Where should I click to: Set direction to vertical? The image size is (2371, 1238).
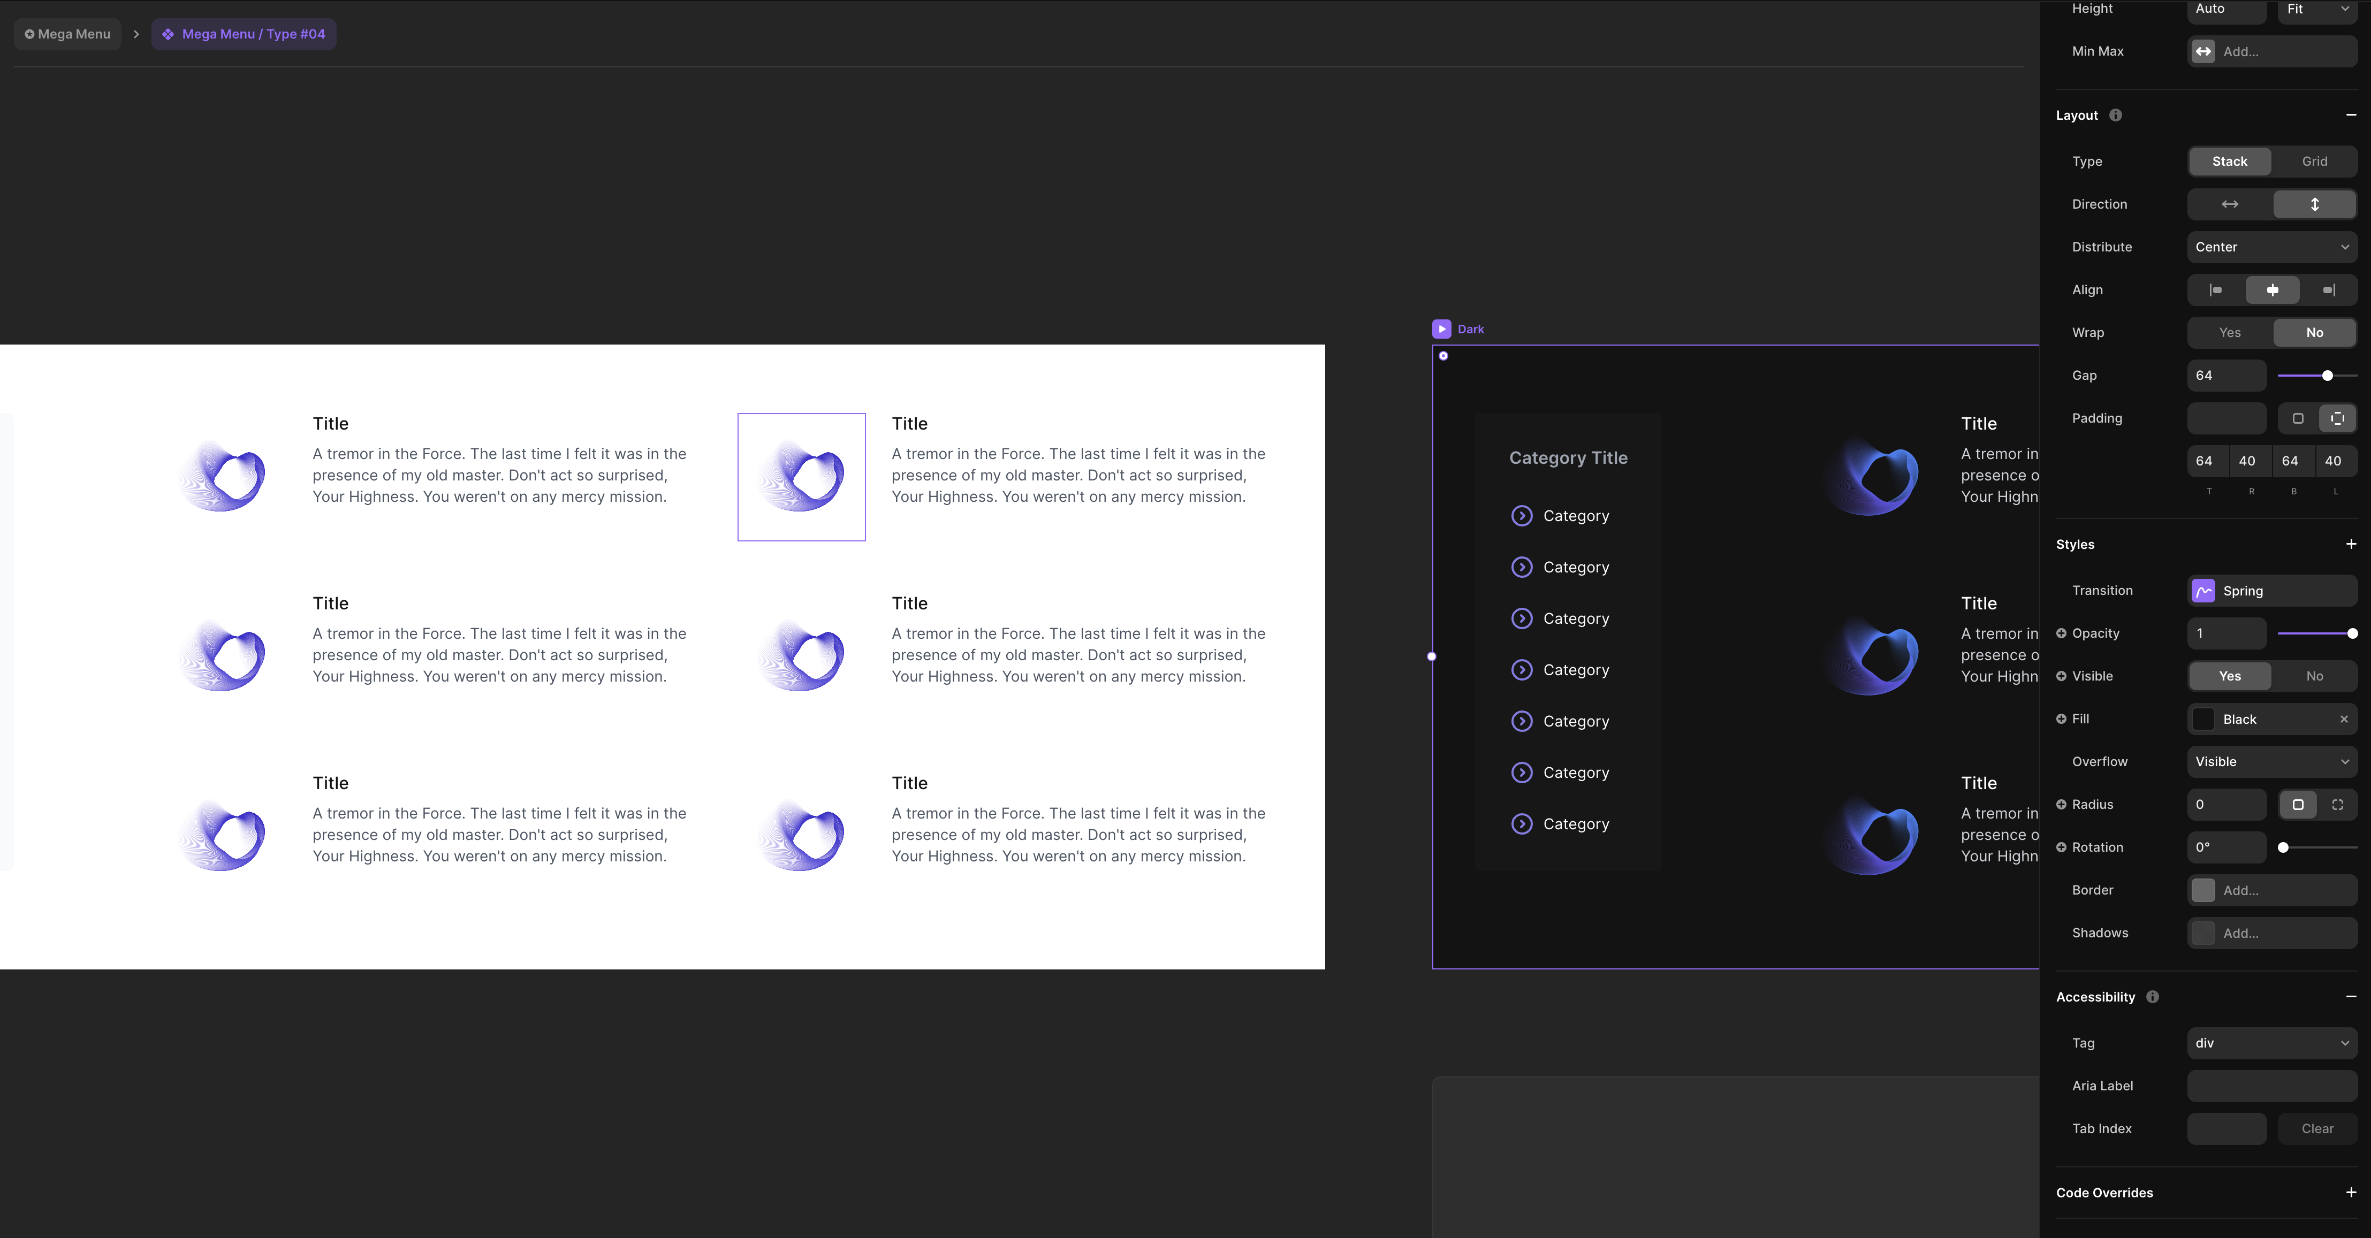click(x=2314, y=204)
